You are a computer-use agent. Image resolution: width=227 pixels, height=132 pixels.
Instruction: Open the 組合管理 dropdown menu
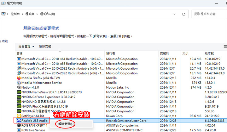(26, 47)
